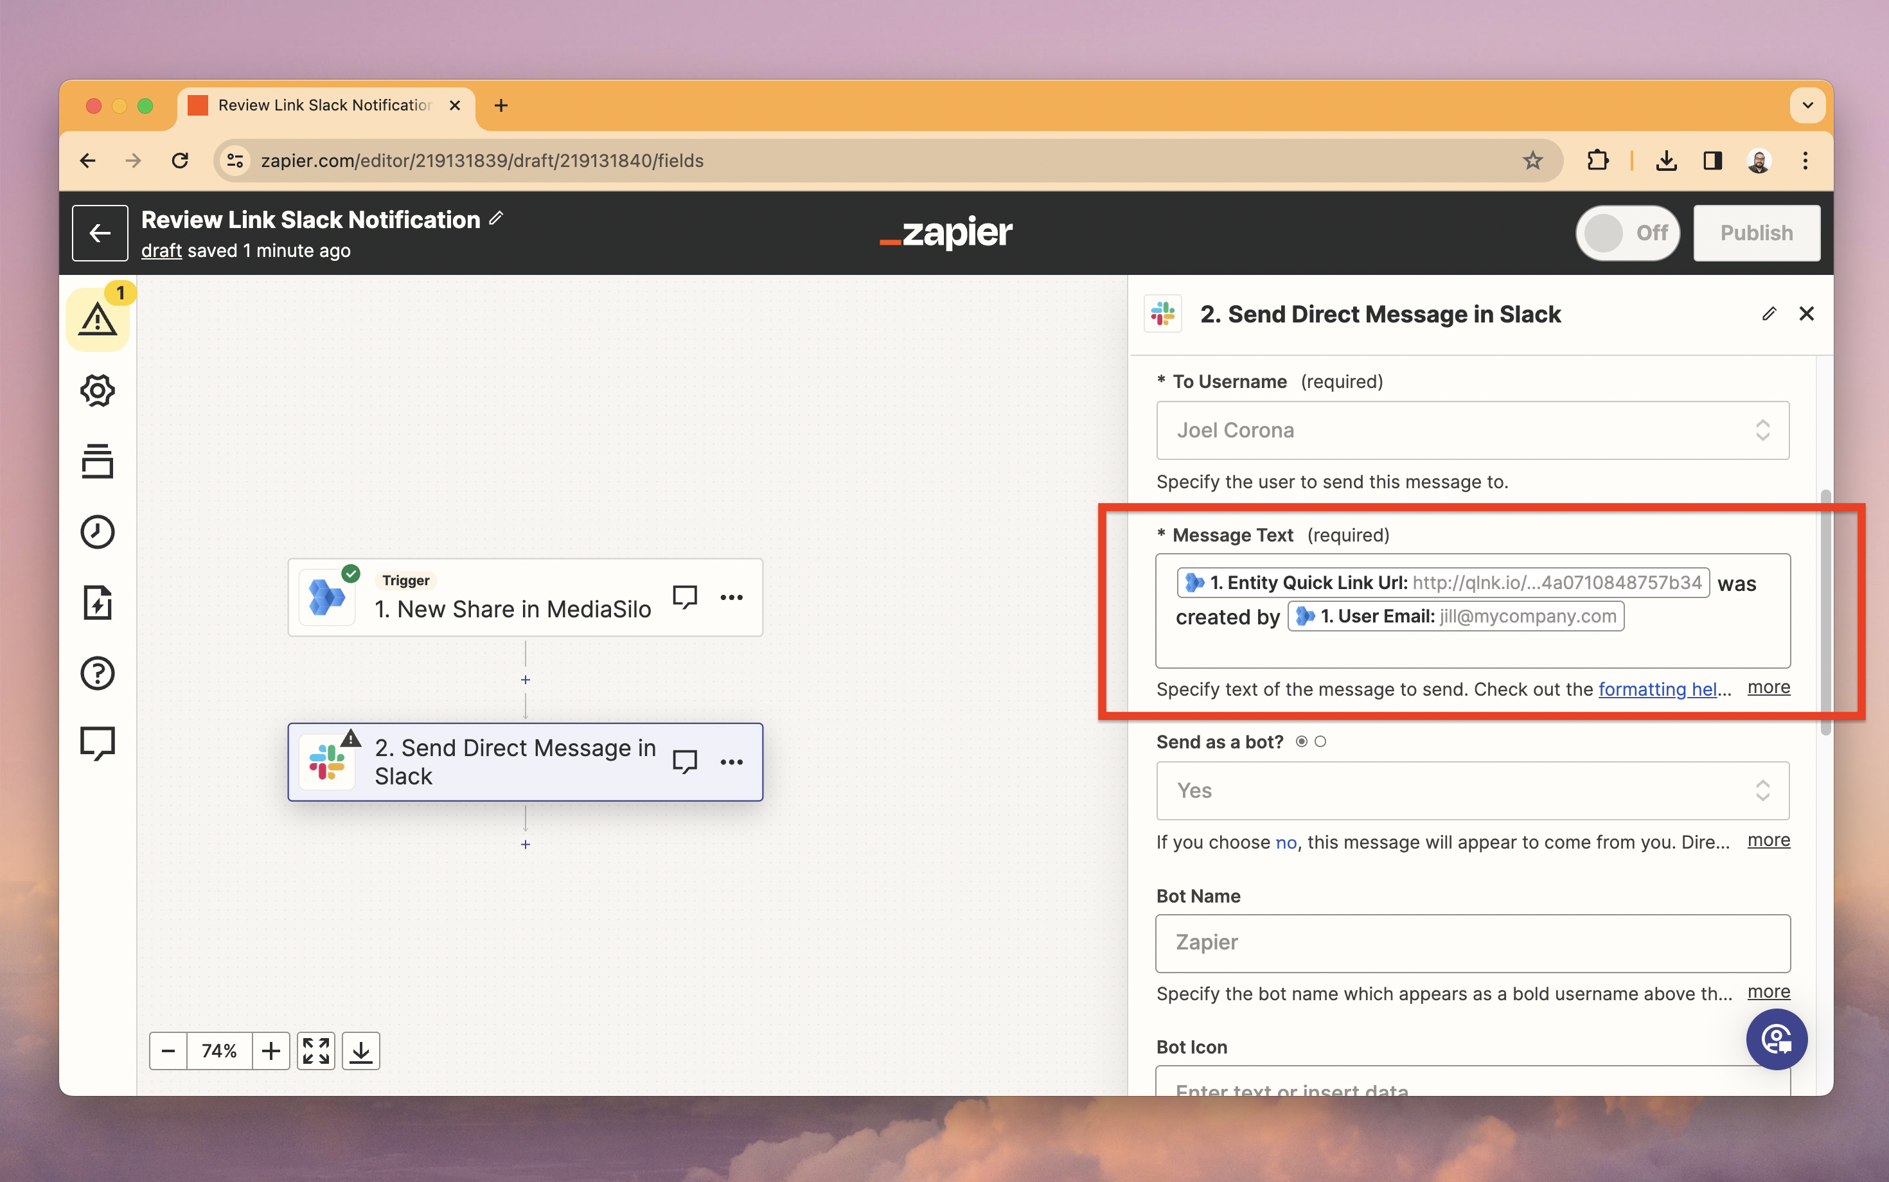This screenshot has width=1889, height=1182.
Task: Click the Entity Quick Link Url pill
Action: click(1442, 583)
